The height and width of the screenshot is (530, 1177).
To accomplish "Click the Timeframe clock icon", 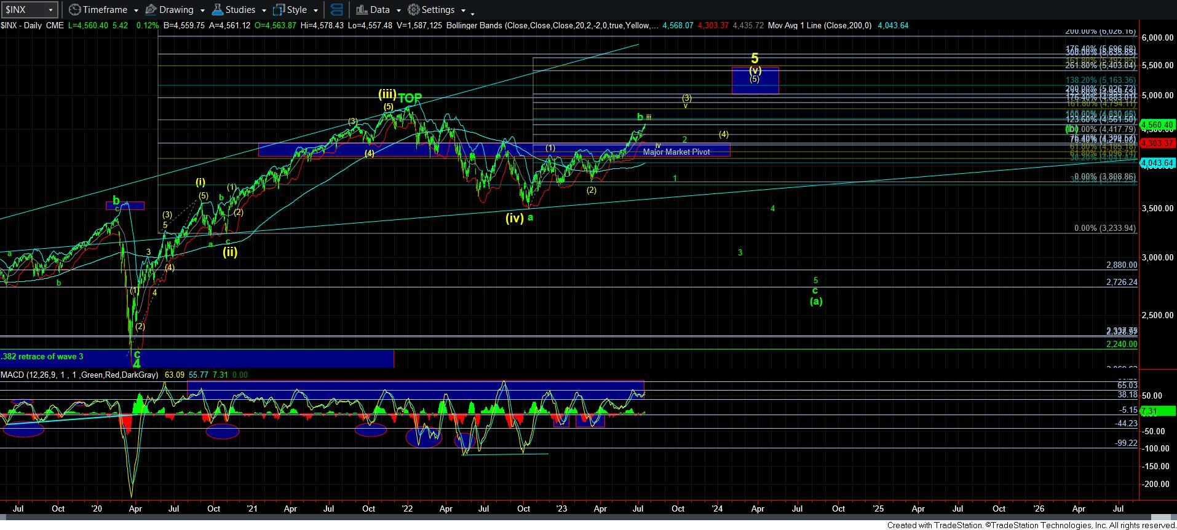I will coord(74,10).
